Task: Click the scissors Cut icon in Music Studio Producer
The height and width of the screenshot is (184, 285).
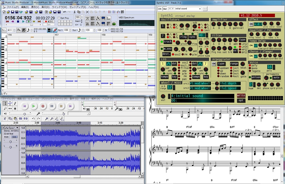Action: (75, 12)
